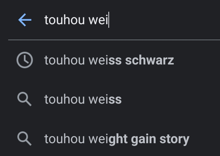
Task: Pick the "touhou weight gain story" suggestion
Action: [x=117, y=139]
